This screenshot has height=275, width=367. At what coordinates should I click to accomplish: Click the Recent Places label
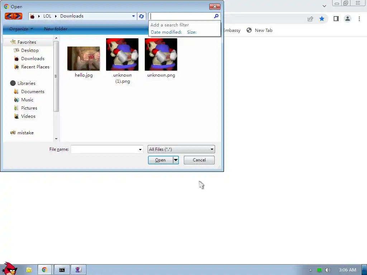tap(35, 67)
